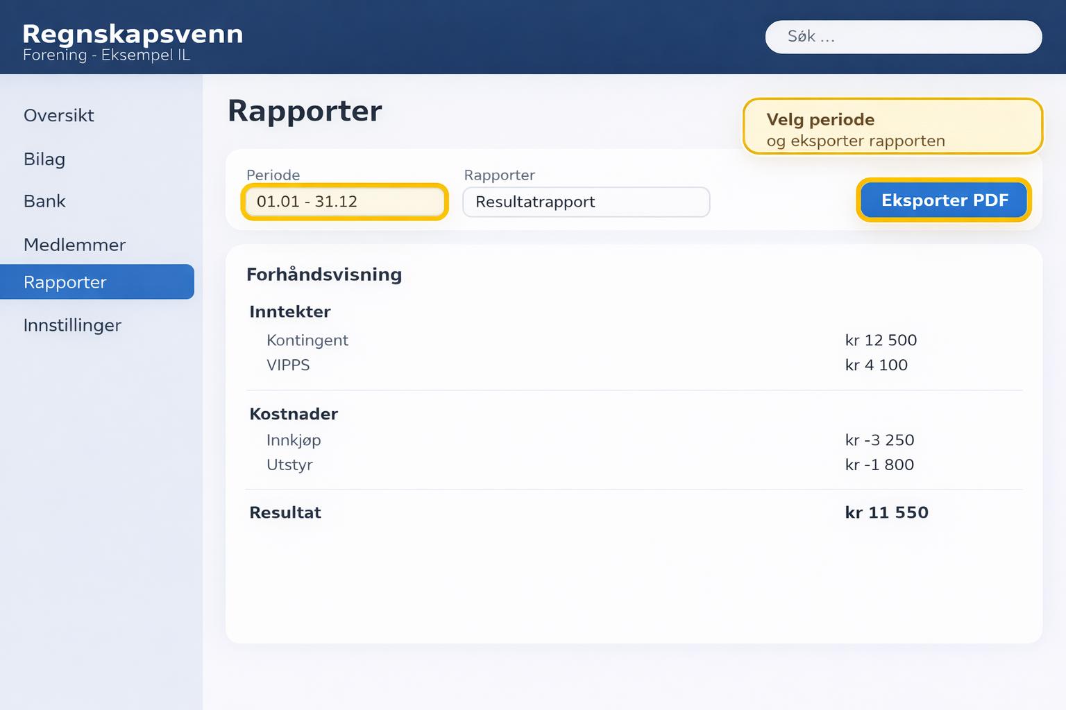Viewport: 1066px width, 710px height.
Task: Select the active Rapporter sidebar item
Action: tap(65, 282)
